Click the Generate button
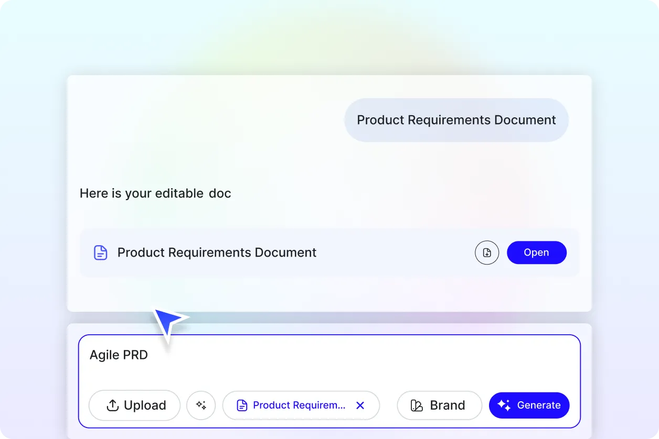Viewport: 659px width, 439px height. tap(529, 405)
